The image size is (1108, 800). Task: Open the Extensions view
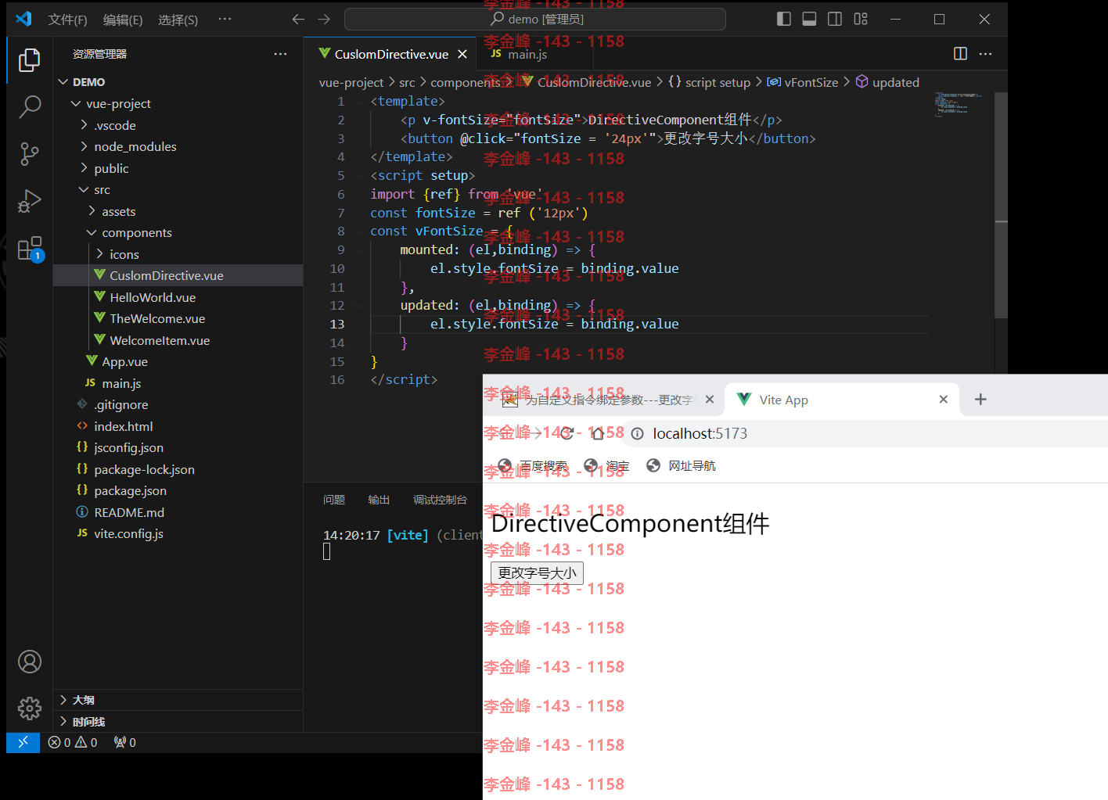point(30,249)
